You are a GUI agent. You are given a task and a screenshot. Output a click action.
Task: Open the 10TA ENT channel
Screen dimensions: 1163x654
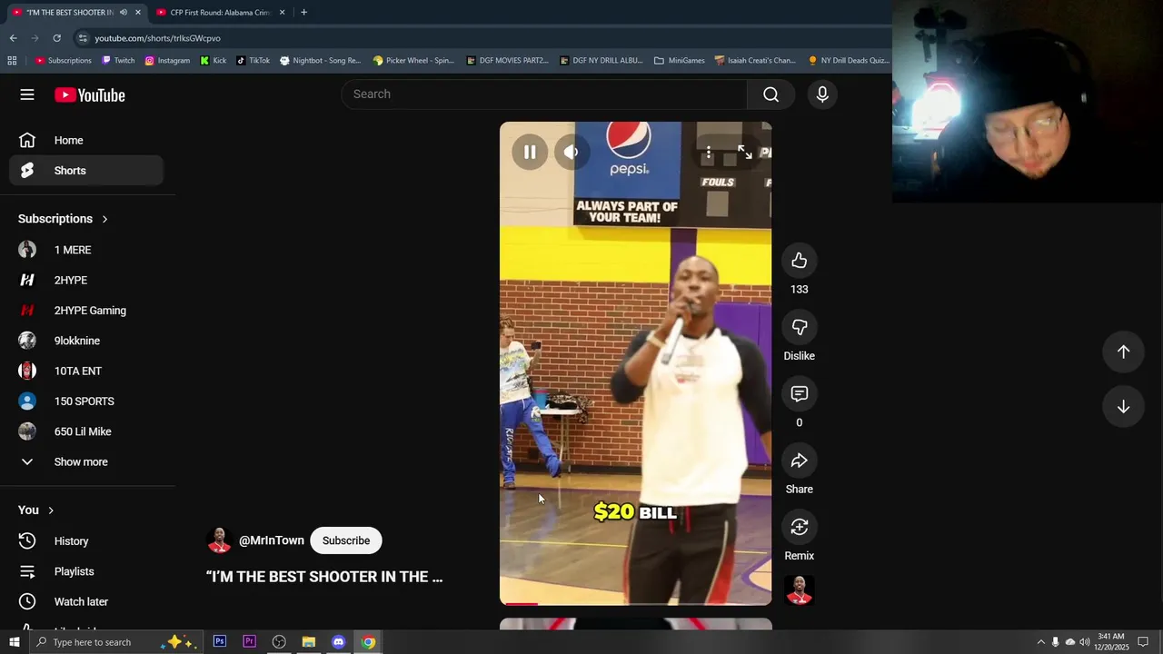pos(86,371)
